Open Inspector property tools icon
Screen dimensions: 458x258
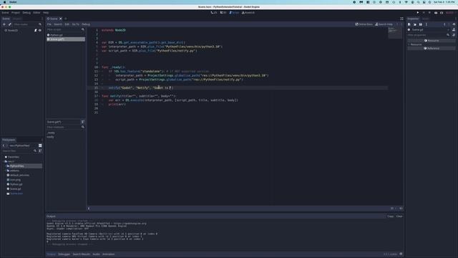tap(454, 35)
